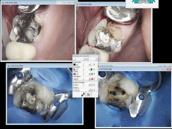Click the color image icon at panel bottom

click(89, 94)
